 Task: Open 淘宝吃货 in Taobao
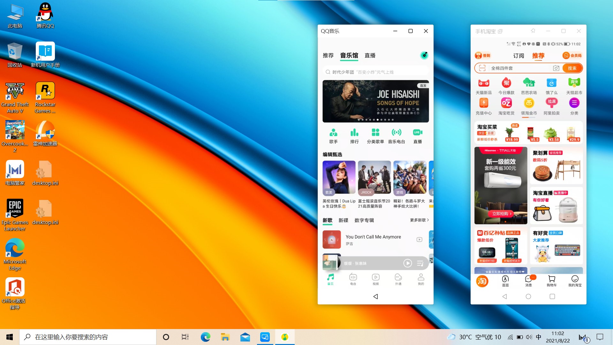506,106
